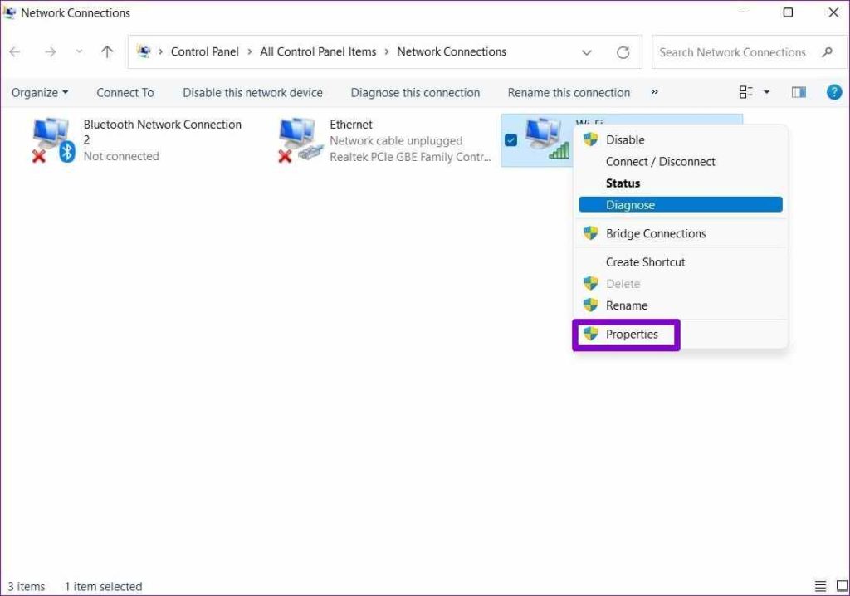Image resolution: width=850 pixels, height=596 pixels.
Task: Uncheck the Wi-Fi item checkbox
Action: click(510, 140)
